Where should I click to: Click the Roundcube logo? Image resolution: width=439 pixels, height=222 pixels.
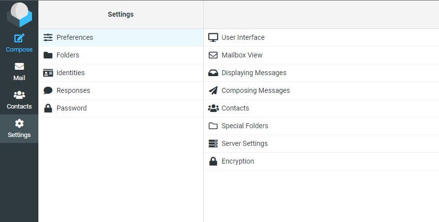coord(19,15)
